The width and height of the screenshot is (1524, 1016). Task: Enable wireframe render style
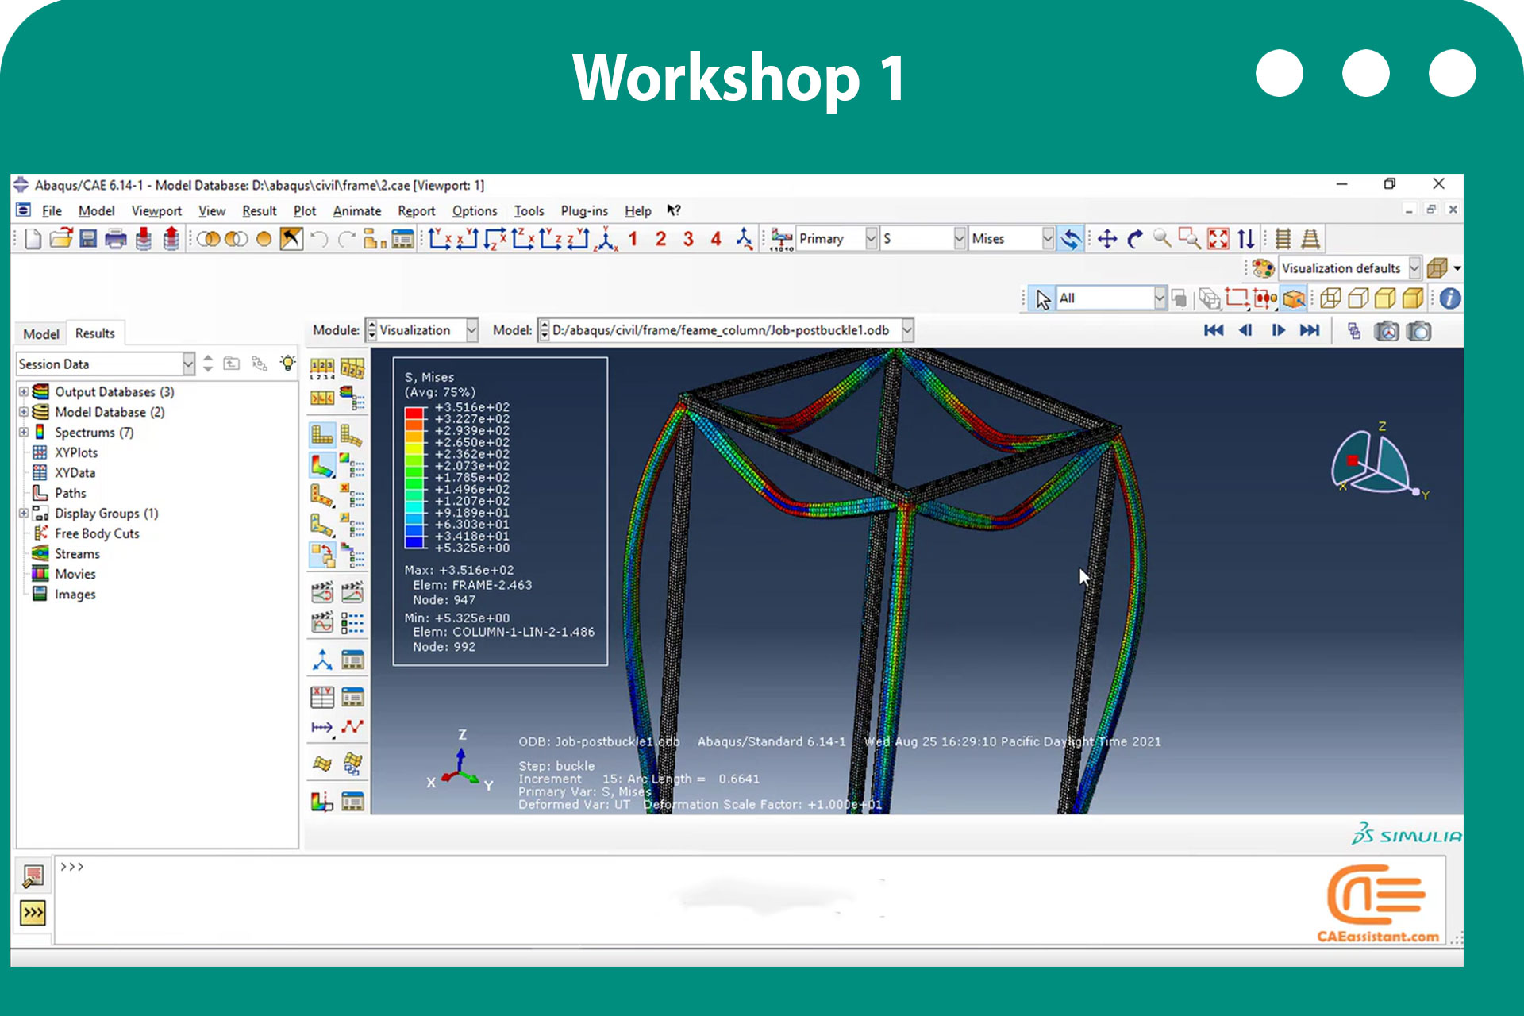[1331, 298]
